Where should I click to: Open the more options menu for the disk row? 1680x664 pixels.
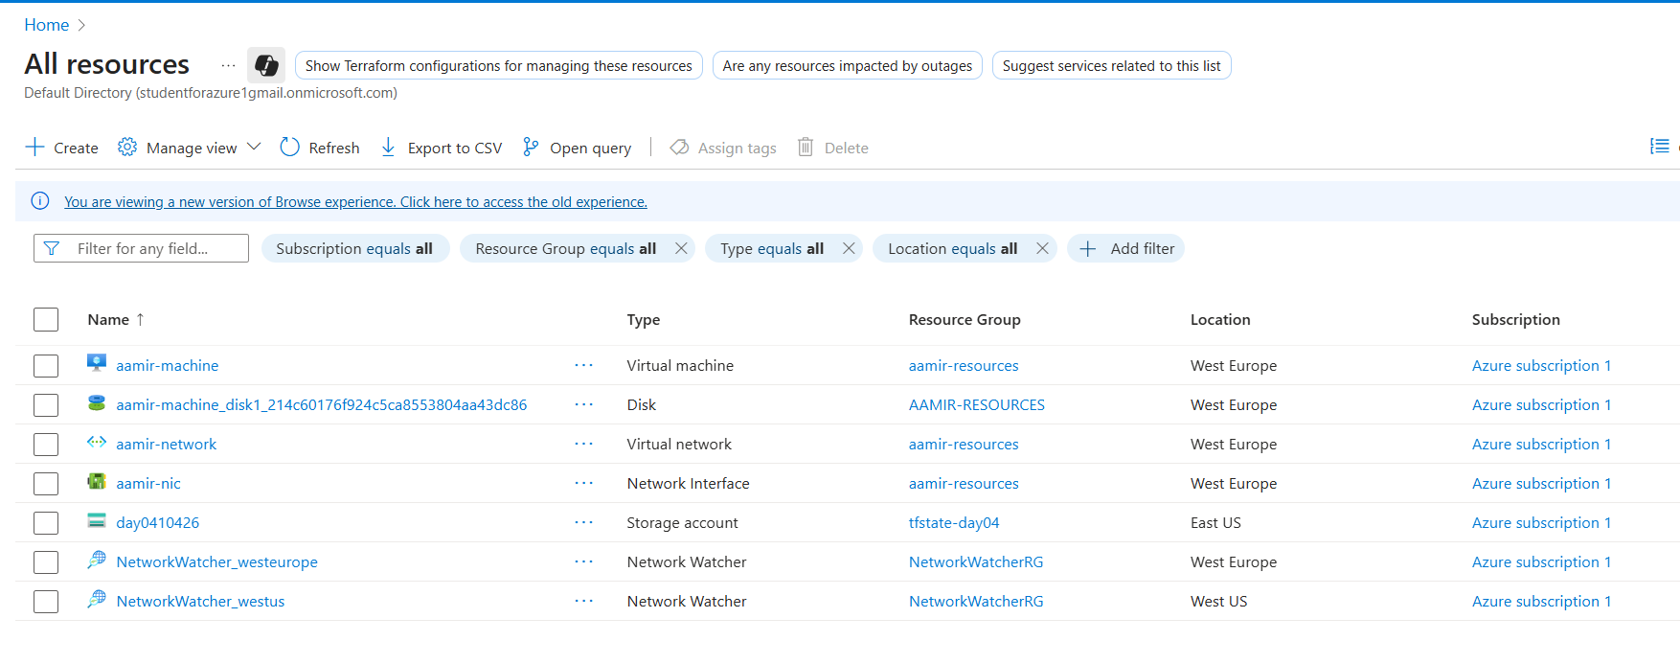pos(584,404)
